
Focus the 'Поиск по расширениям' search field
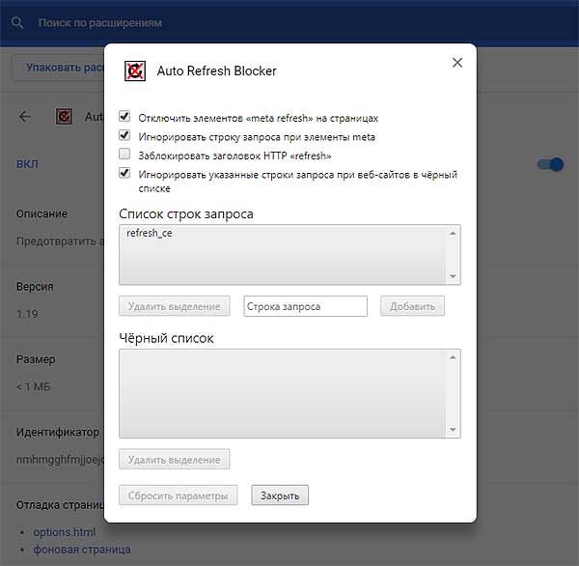[x=100, y=23]
